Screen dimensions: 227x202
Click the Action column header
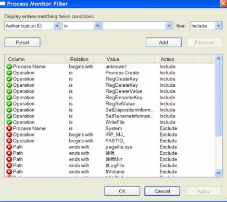coord(175,59)
